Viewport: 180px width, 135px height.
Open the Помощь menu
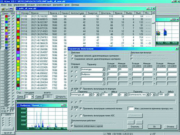tap(75, 5)
